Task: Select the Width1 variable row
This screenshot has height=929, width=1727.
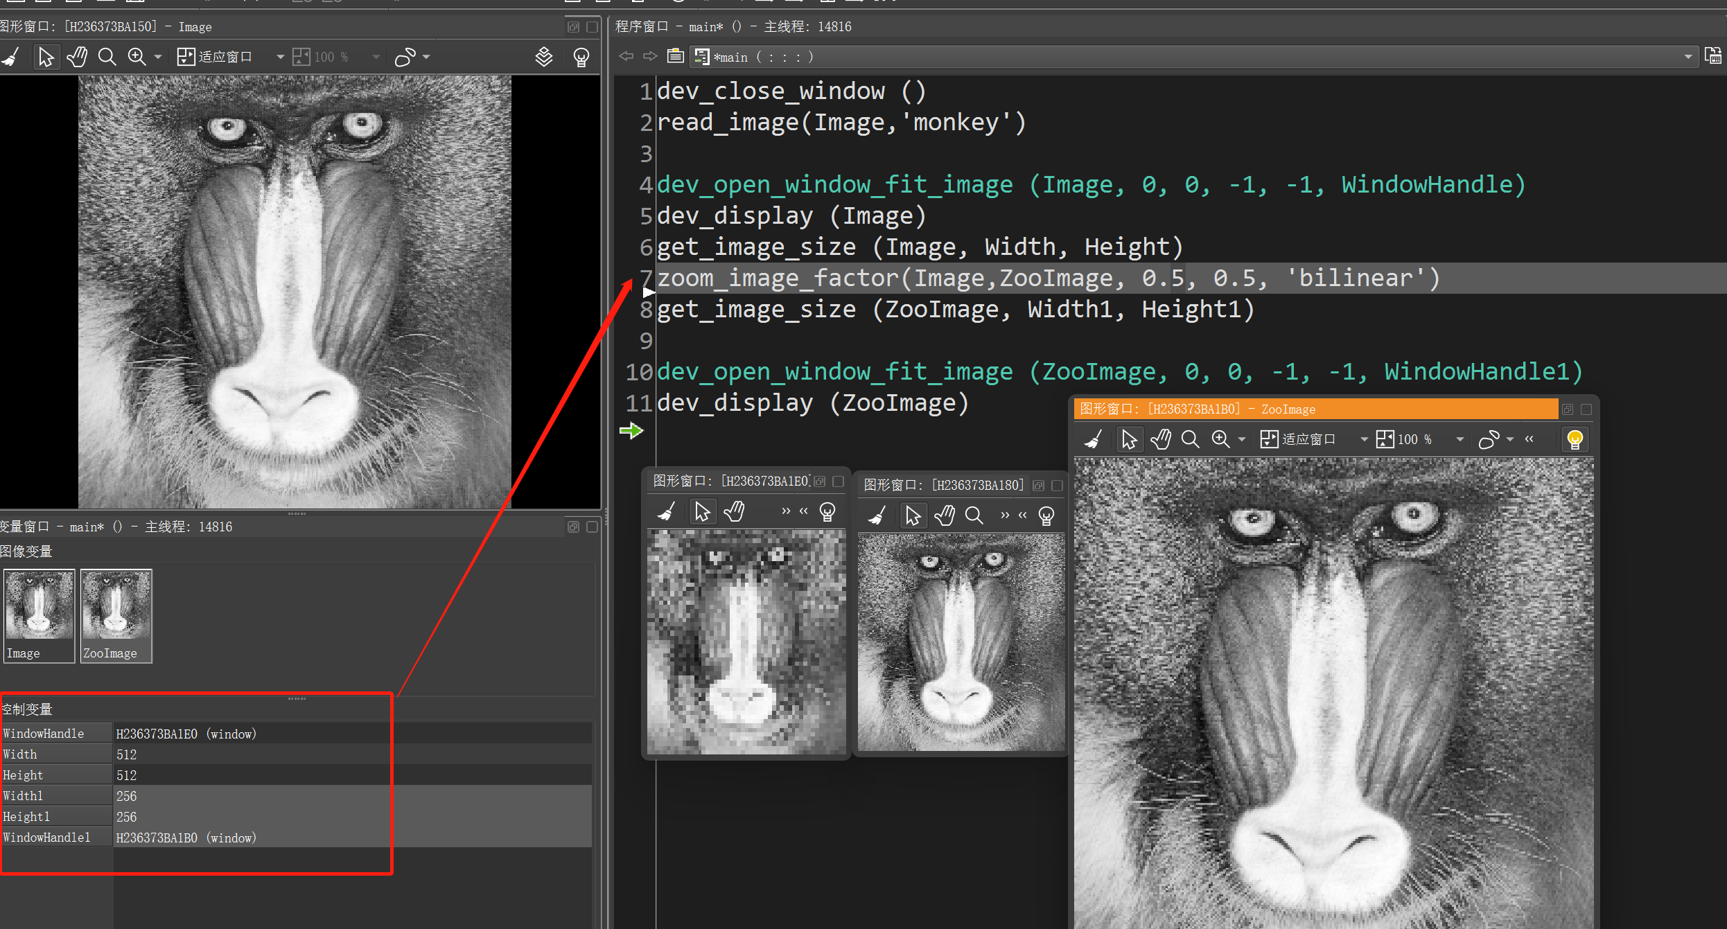Action: (x=55, y=796)
